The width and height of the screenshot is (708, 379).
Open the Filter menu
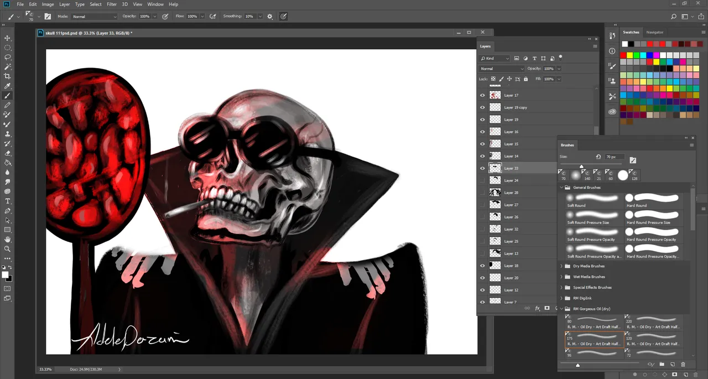[x=112, y=4]
